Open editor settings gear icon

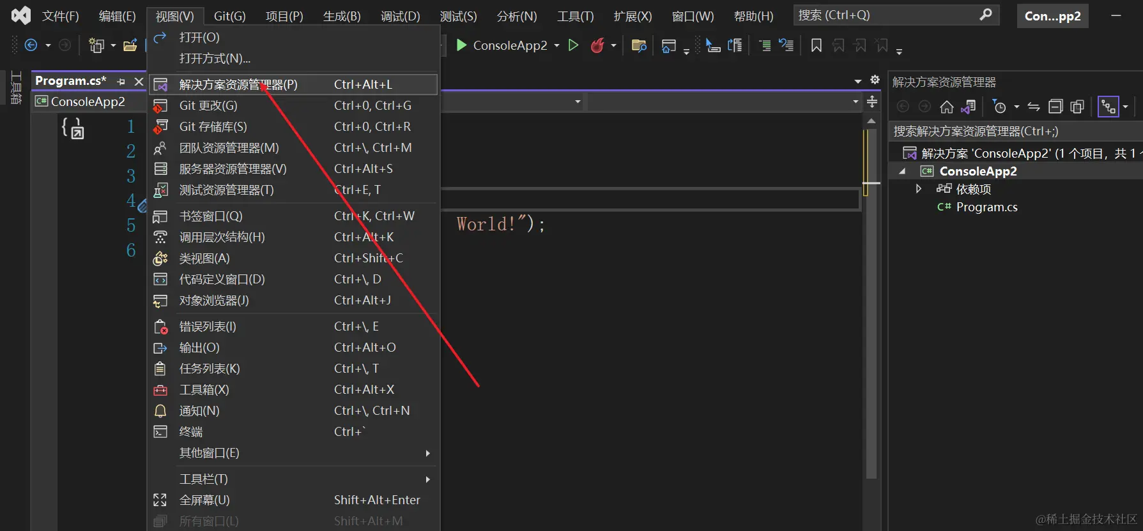tap(875, 80)
